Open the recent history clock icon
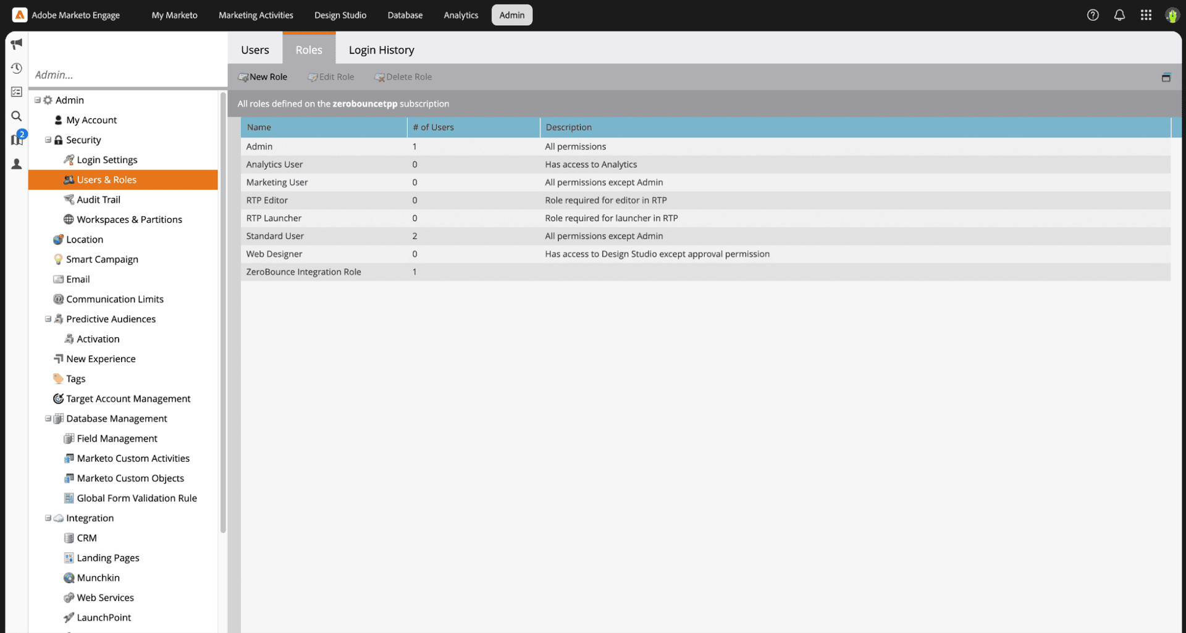The height and width of the screenshot is (633, 1186). tap(17, 68)
